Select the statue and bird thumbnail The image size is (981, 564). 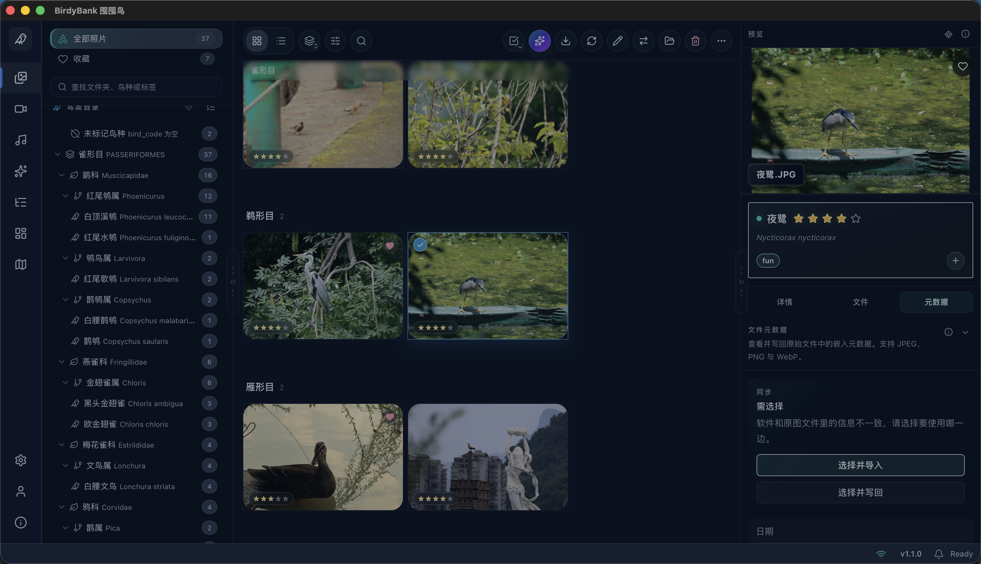(x=488, y=457)
